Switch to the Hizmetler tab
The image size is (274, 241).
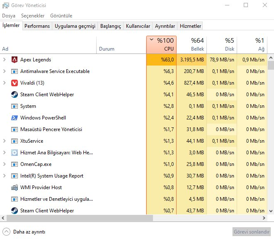pos(190,26)
